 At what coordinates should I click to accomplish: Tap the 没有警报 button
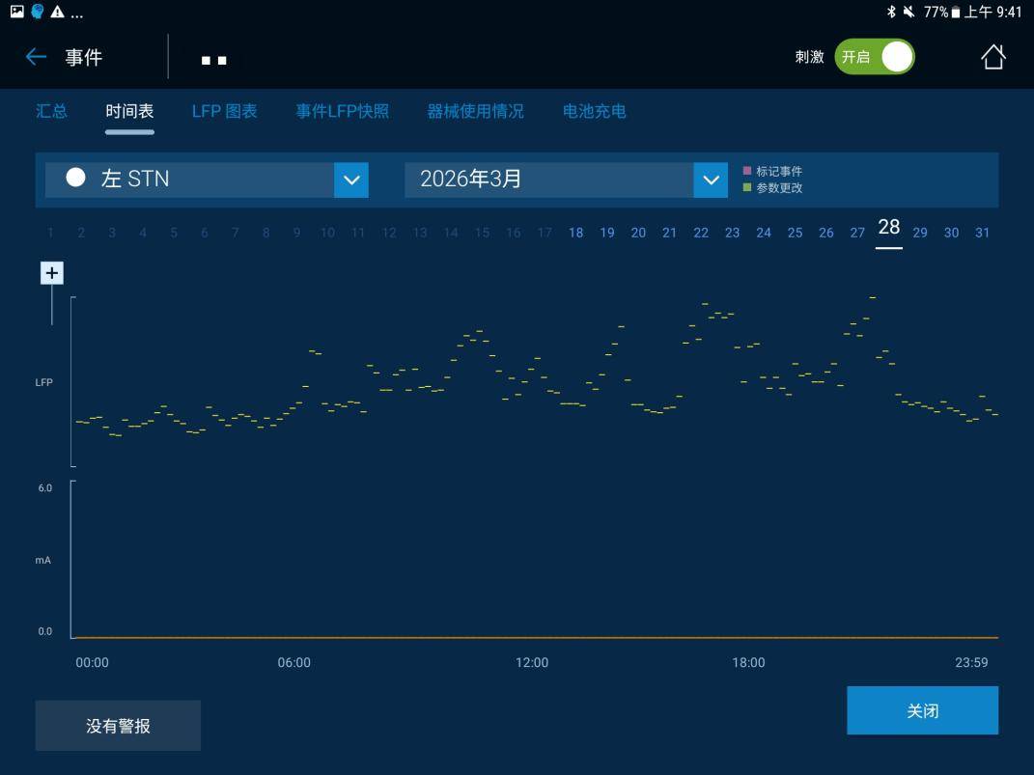tap(118, 726)
